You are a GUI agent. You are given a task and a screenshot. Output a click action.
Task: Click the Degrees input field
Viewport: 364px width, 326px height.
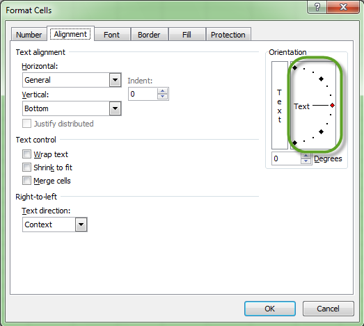pyautogui.click(x=286, y=158)
